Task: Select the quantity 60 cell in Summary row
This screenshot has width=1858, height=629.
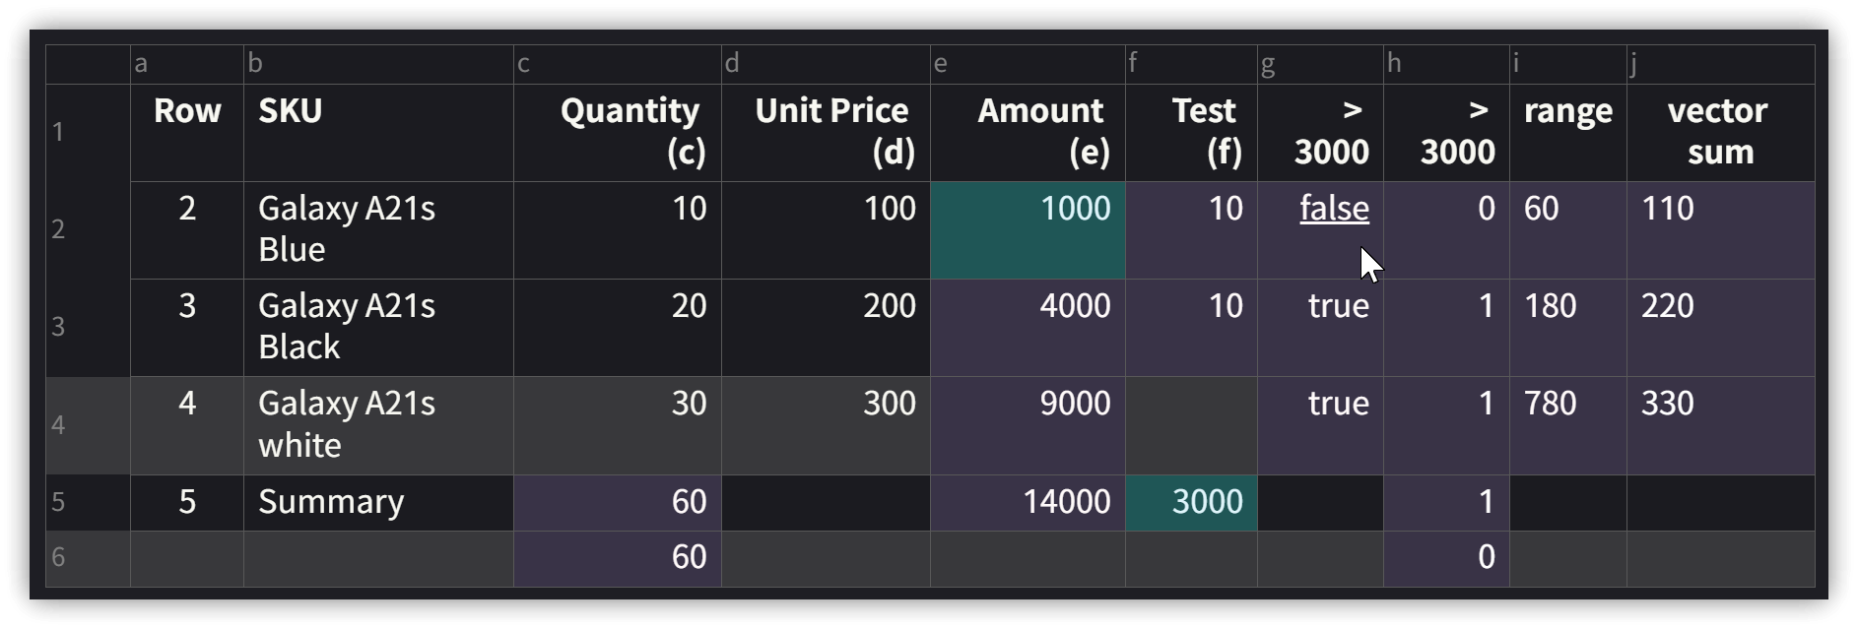Action: (x=618, y=503)
